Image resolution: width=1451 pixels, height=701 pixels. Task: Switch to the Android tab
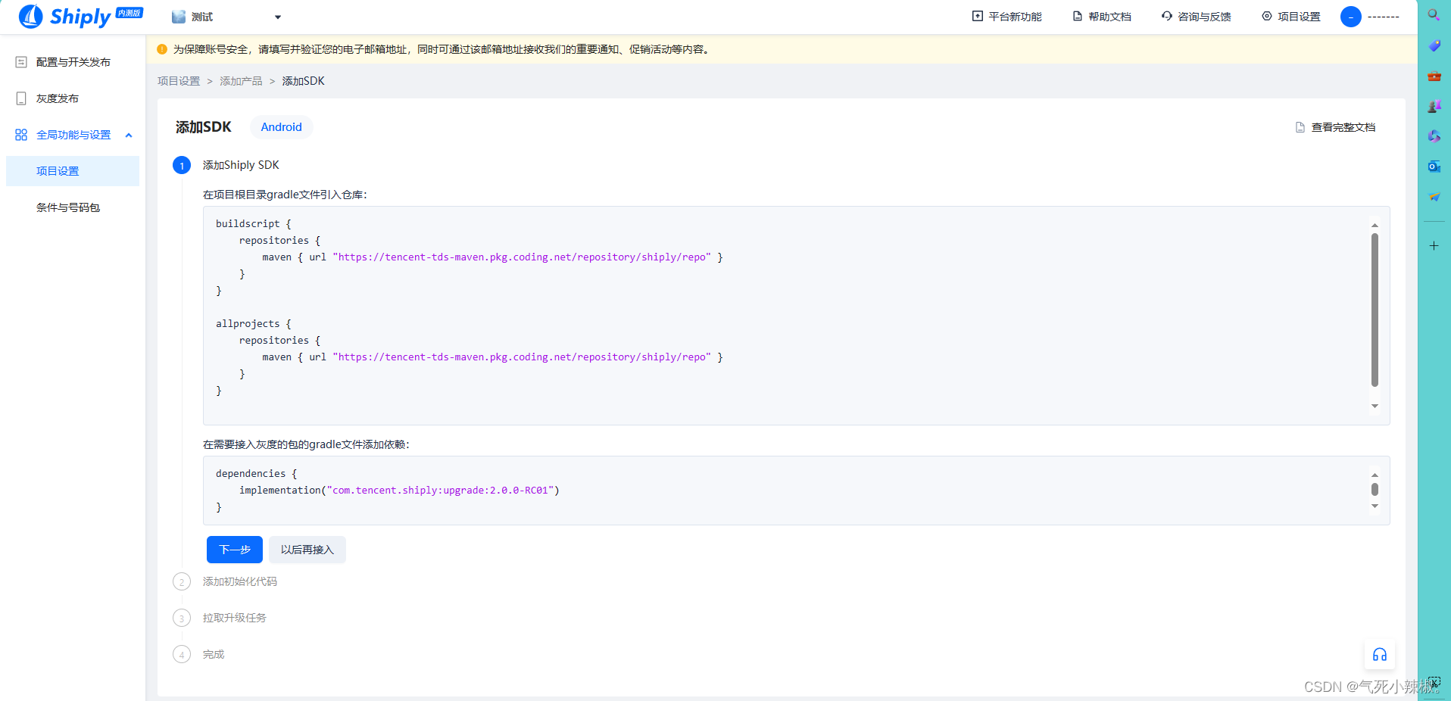tap(281, 126)
